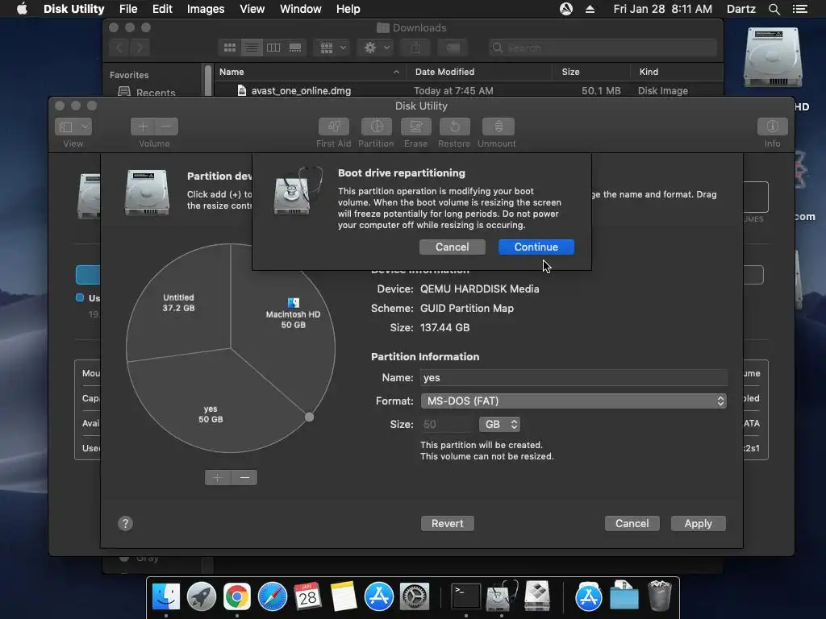Viewport: 826px width, 619px height.
Task: Click the Partition toolbar icon
Action: (x=376, y=127)
